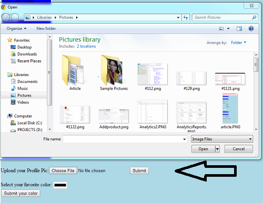
Task: Select the Pictures library in sidebar
Action: (x=24, y=95)
